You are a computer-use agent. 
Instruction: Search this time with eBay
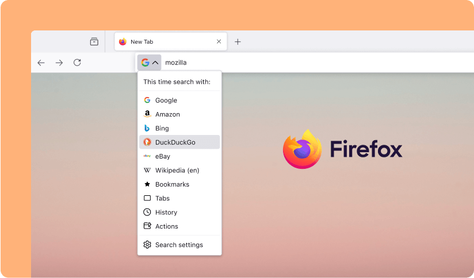[x=179, y=156]
